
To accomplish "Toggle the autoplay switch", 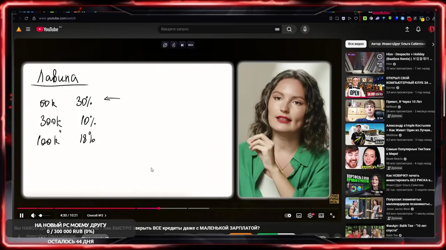I will (288, 216).
